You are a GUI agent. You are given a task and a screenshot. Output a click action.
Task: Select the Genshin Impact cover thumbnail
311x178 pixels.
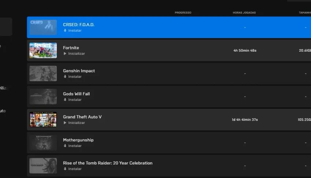(43, 74)
